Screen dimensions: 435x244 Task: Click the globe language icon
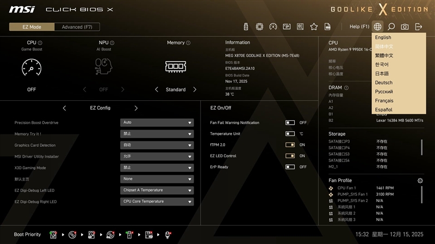377,27
